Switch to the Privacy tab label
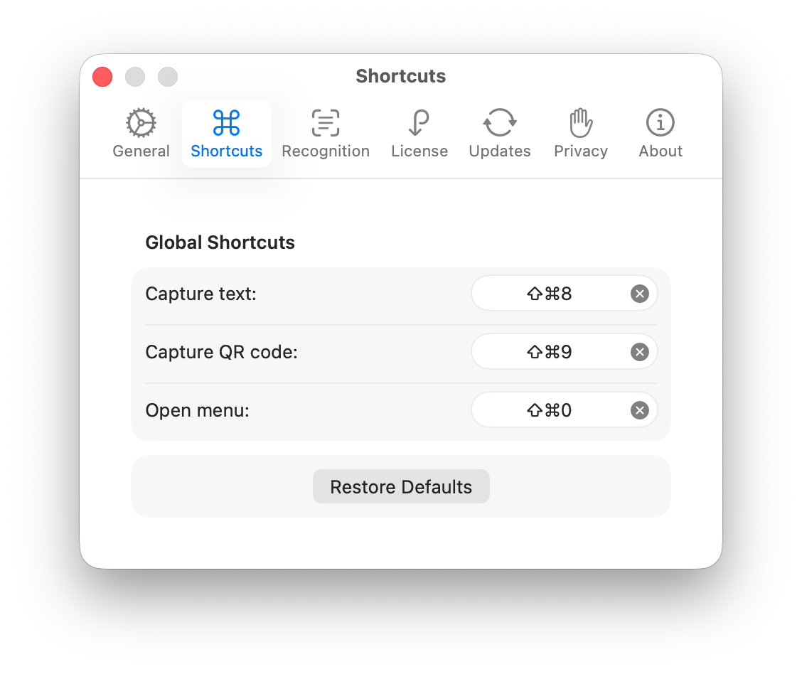802x674 pixels. 581,151
